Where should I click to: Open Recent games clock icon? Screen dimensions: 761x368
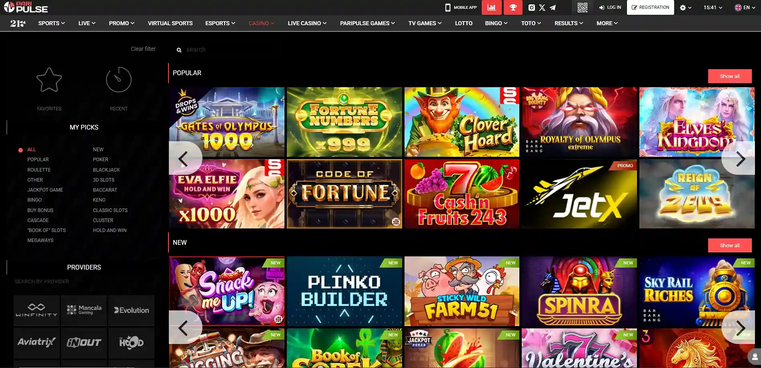[x=118, y=80]
